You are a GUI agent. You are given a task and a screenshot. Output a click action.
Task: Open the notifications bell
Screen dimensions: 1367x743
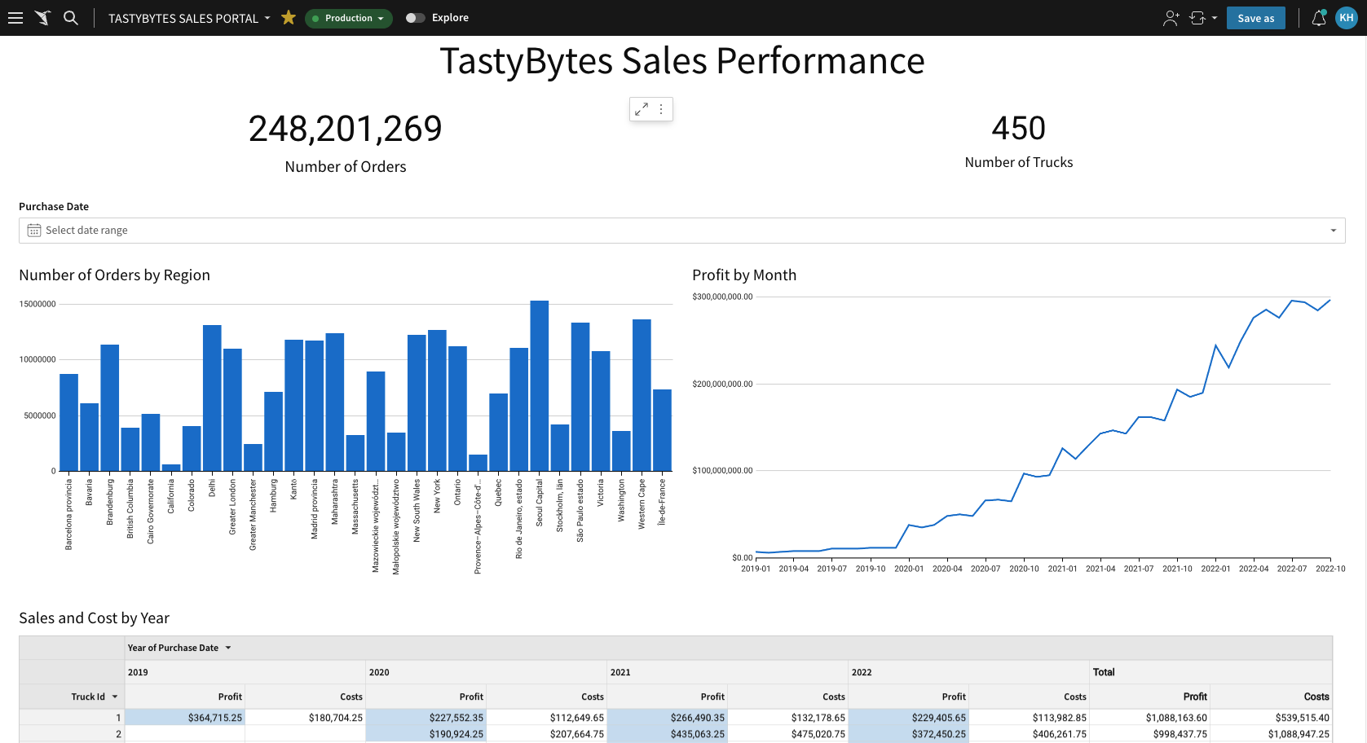tap(1318, 18)
